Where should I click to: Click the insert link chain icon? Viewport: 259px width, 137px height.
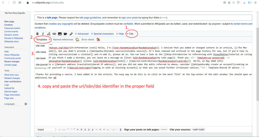54,34
